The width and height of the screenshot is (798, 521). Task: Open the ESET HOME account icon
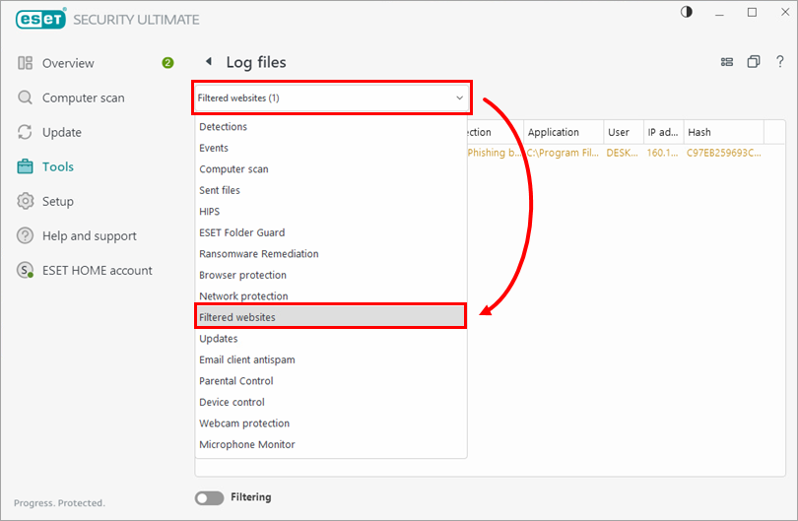click(26, 270)
